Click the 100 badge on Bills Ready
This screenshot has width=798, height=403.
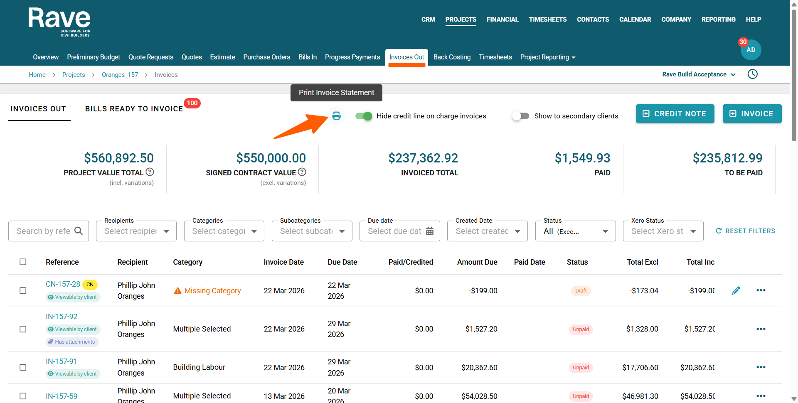pyautogui.click(x=192, y=103)
